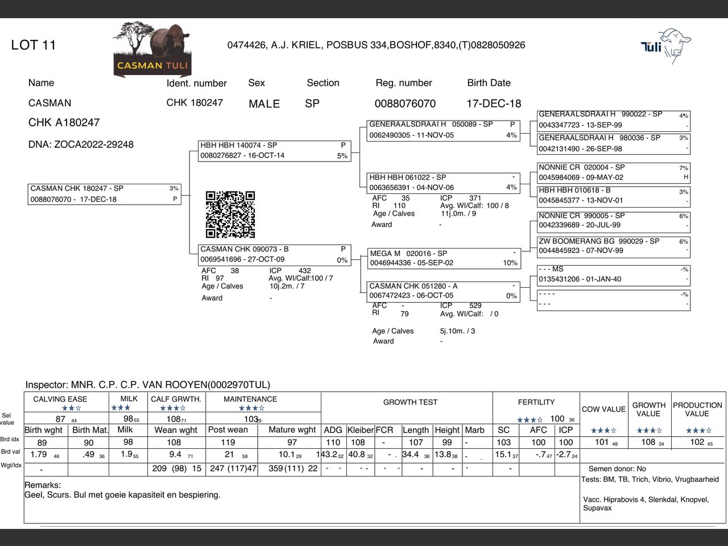Click the Casman Tuli logo
The width and height of the screenshot is (728, 546).
point(152,49)
